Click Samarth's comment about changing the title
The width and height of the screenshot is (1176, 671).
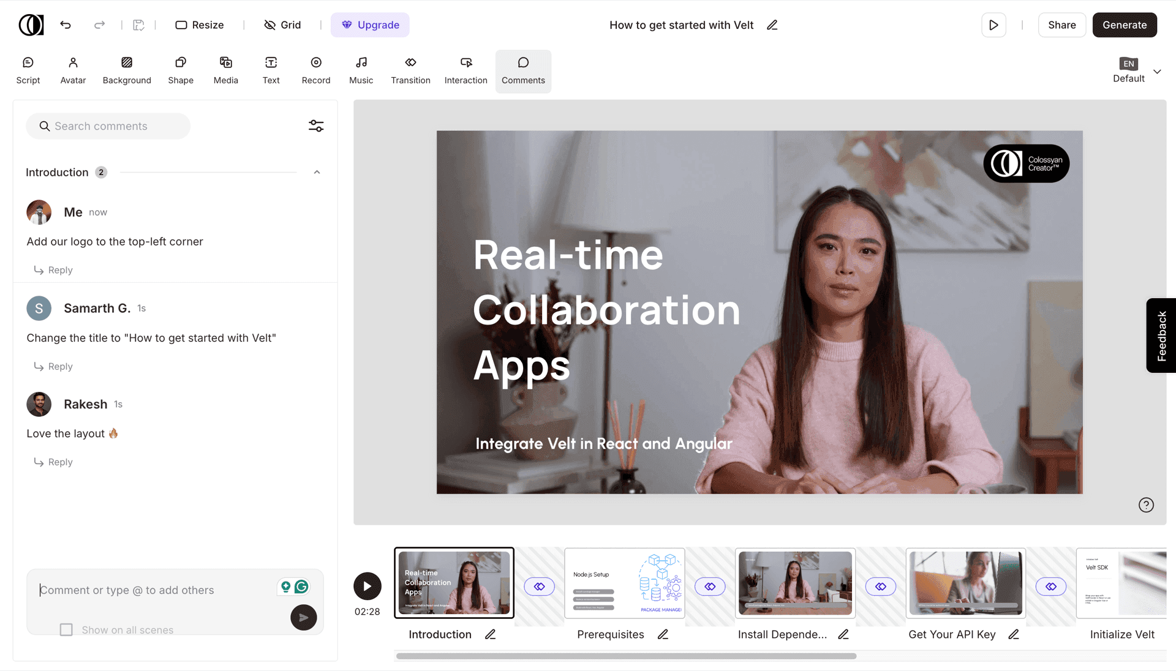click(151, 338)
